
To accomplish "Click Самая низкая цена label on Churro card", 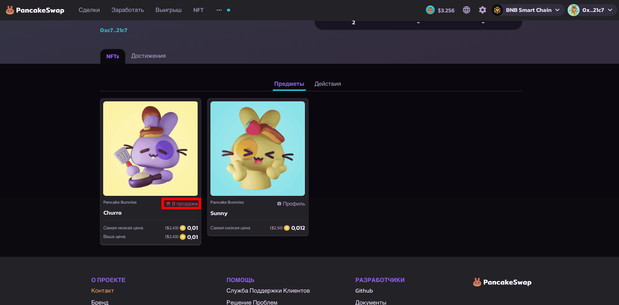I will [x=123, y=228].
